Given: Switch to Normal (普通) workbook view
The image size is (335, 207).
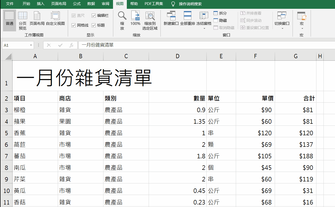Looking at the screenshot, I should pyautogui.click(x=10, y=20).
